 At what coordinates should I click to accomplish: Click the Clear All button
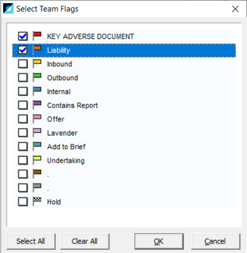85,241
